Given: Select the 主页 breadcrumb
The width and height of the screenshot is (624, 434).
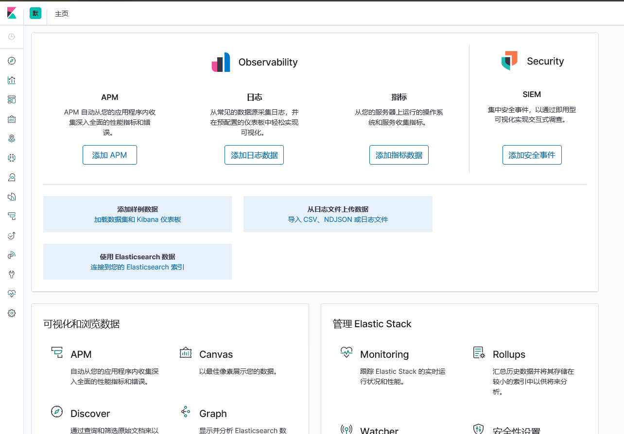Looking at the screenshot, I should click(62, 14).
